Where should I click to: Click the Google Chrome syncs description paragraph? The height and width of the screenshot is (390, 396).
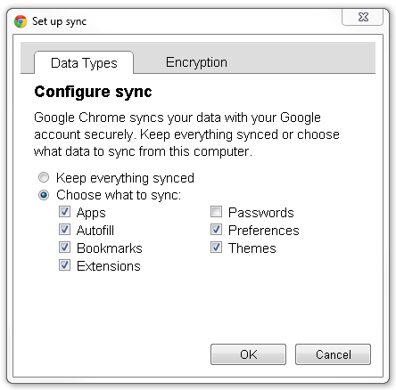point(186,134)
